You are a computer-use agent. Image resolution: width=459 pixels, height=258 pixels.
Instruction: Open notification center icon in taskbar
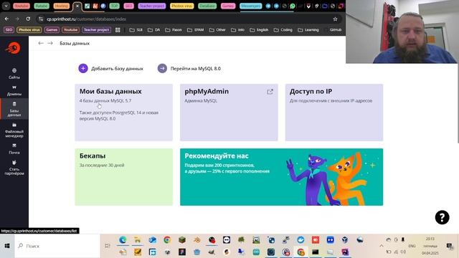click(x=450, y=246)
